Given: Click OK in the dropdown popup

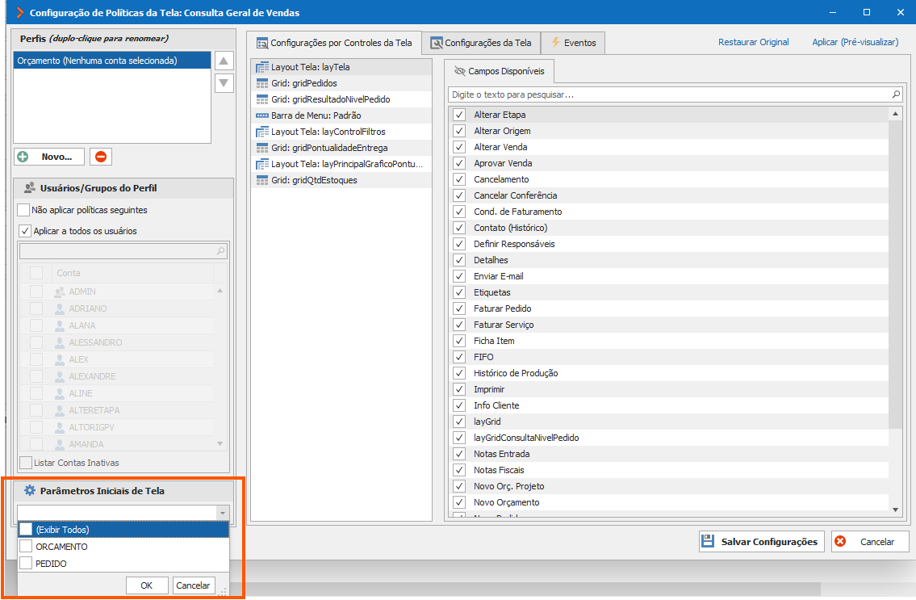Looking at the screenshot, I should point(147,585).
